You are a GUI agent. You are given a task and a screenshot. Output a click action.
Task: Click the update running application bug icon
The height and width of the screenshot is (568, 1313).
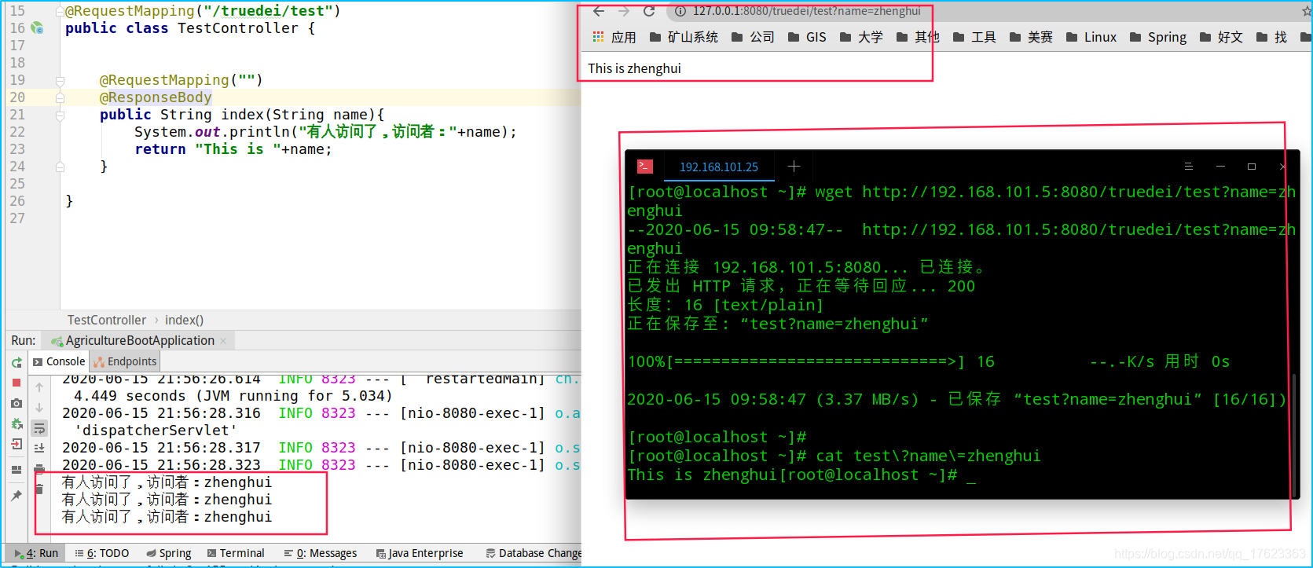click(x=17, y=423)
